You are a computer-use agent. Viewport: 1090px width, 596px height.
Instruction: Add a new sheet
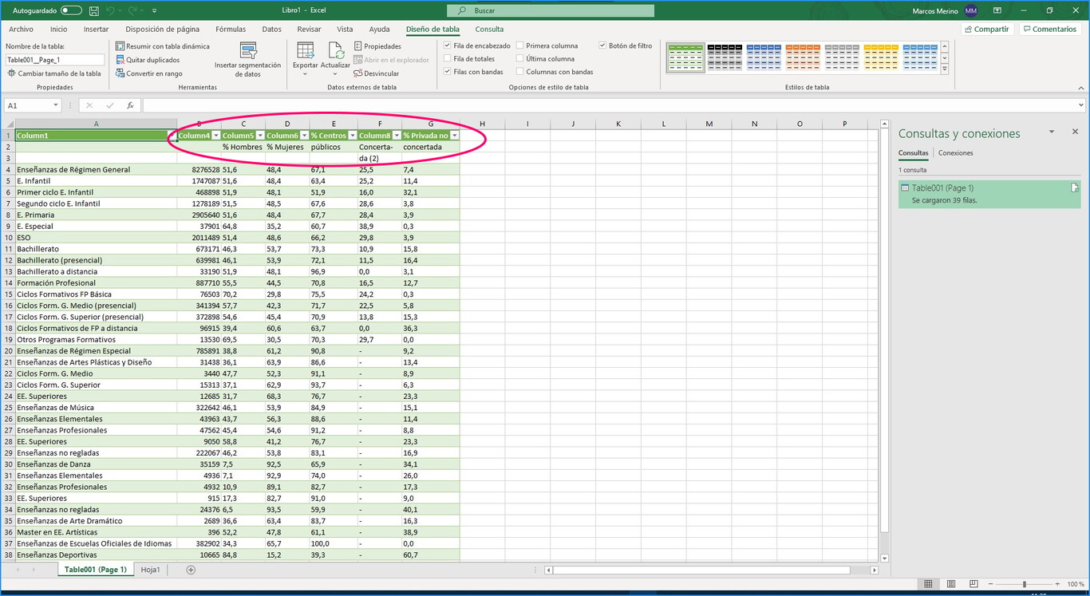point(190,570)
